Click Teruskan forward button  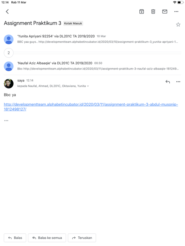coord(82,238)
